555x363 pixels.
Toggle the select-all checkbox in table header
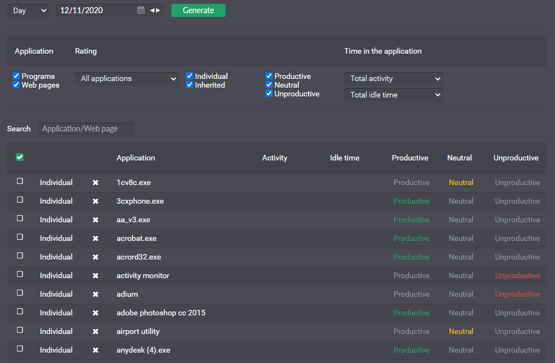point(20,157)
